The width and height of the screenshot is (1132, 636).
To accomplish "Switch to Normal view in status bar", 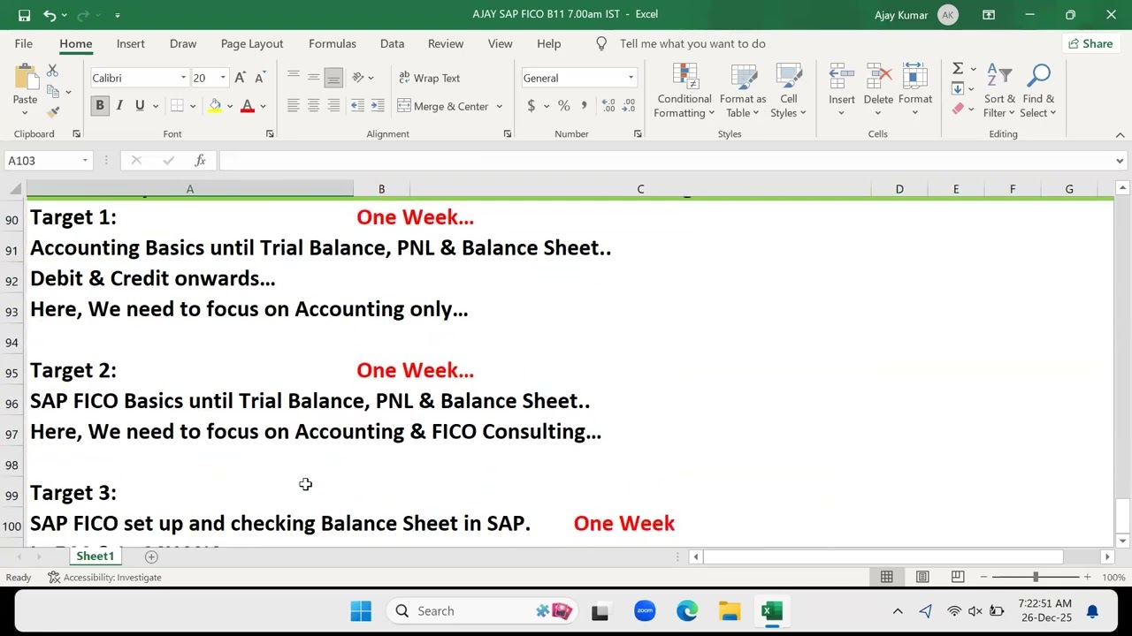I will pyautogui.click(x=886, y=577).
